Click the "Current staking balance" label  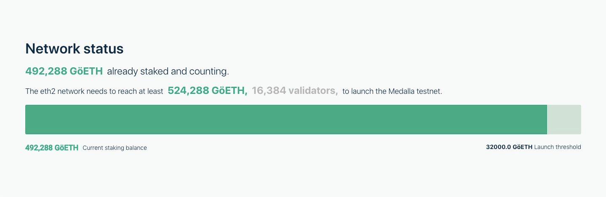pos(115,148)
